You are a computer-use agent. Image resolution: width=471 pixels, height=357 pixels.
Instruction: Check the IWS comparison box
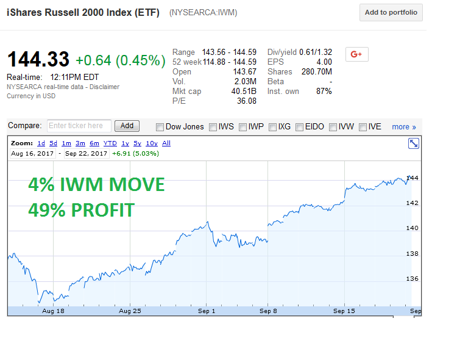(213, 127)
